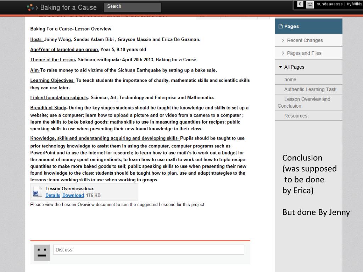363x272 pixels.
Task: Open Details for Lesson Overview.docx
Action: pos(52,195)
